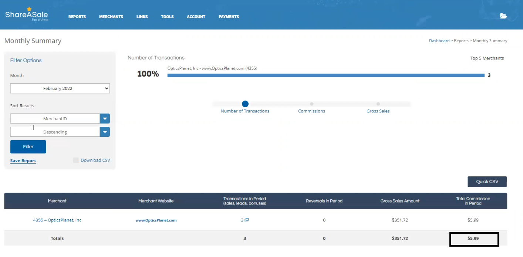Click the Totals row label
Viewport: 523px width, 257px height.
(x=57, y=239)
